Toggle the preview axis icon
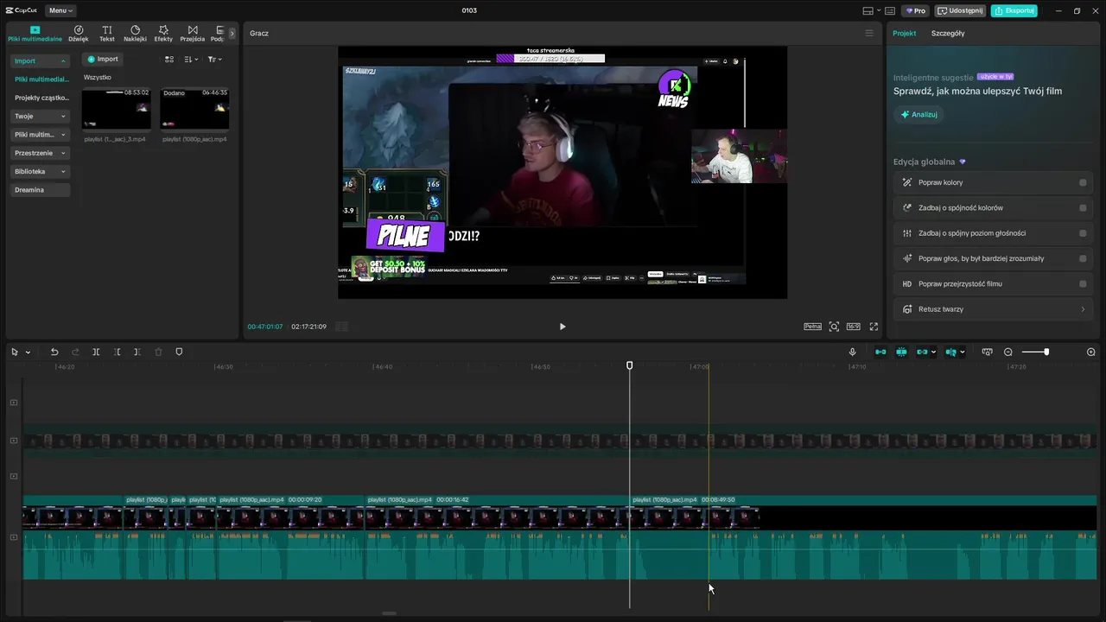The height and width of the screenshot is (622, 1106). point(951,352)
